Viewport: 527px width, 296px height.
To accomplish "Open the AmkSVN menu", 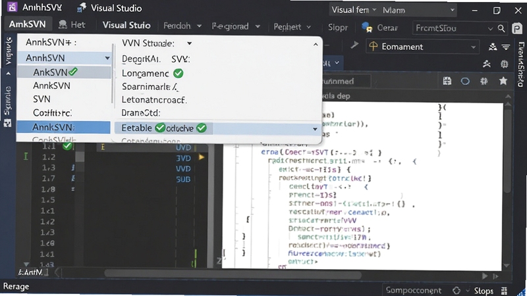I will pyautogui.click(x=27, y=24).
